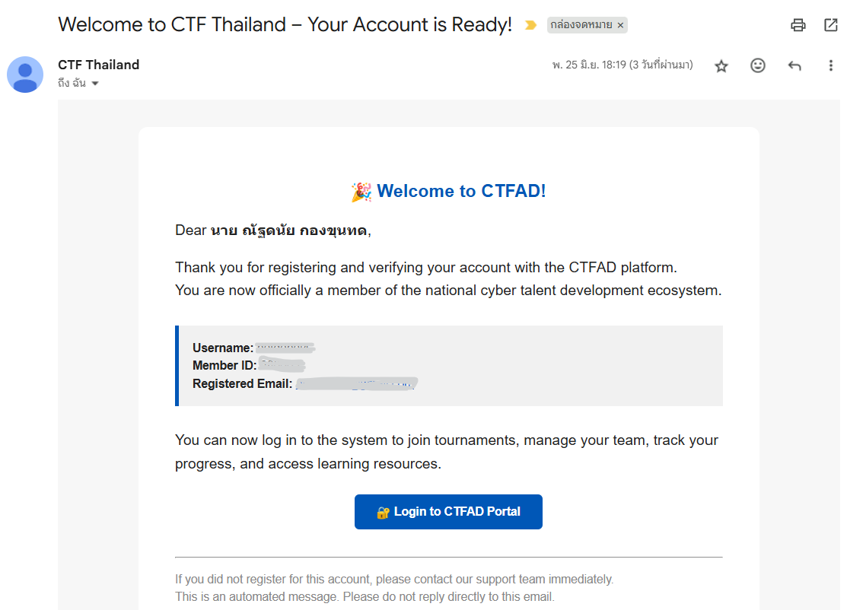Select the กล่องจดหมาย label chip

coord(581,25)
